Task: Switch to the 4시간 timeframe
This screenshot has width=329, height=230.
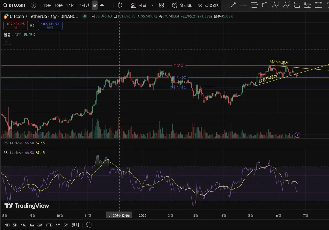Action: pyautogui.click(x=84, y=5)
